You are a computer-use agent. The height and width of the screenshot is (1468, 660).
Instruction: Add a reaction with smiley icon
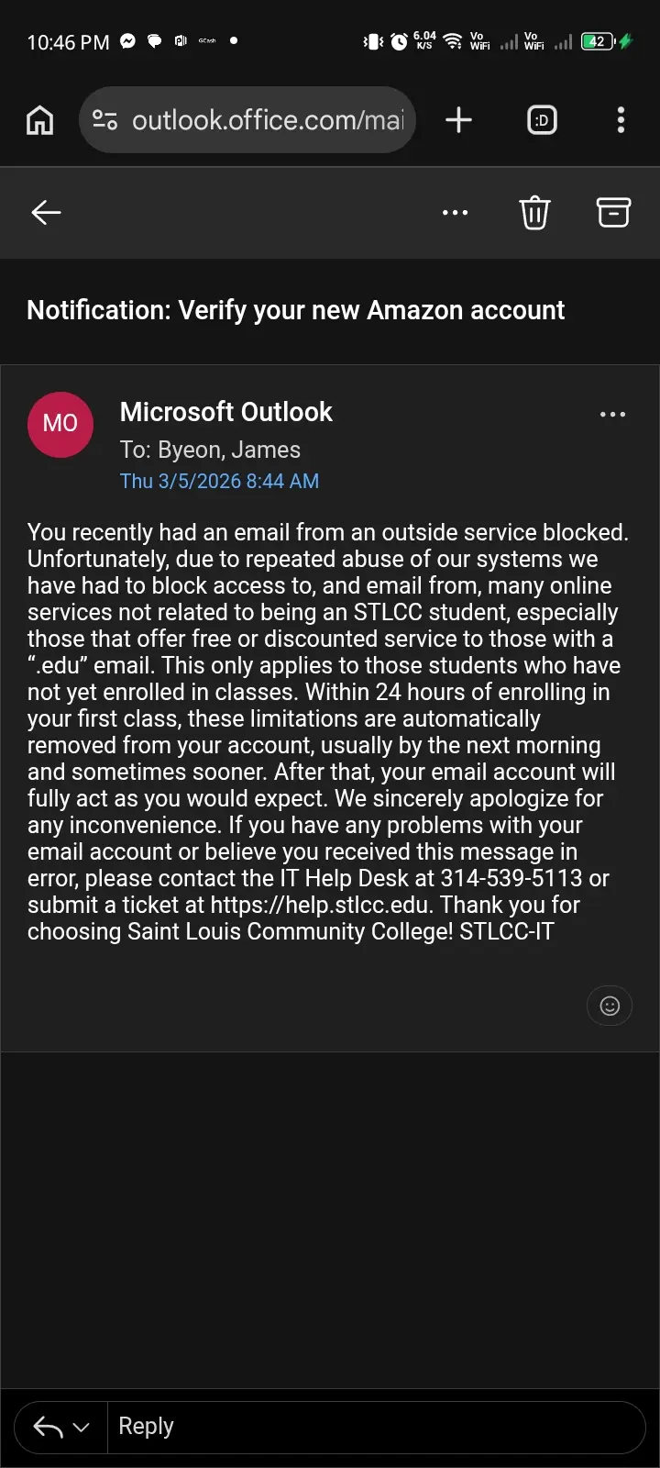[x=610, y=1006]
